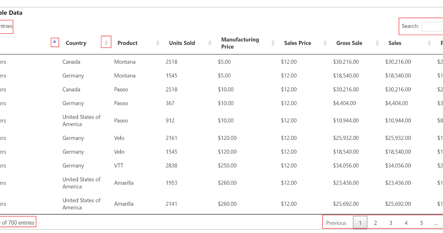Sort by the Units Sold header

(x=182, y=43)
